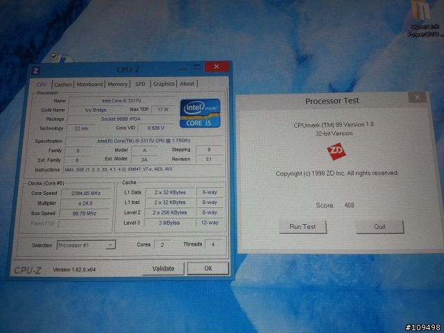Click the Cores value 2

coord(162,244)
